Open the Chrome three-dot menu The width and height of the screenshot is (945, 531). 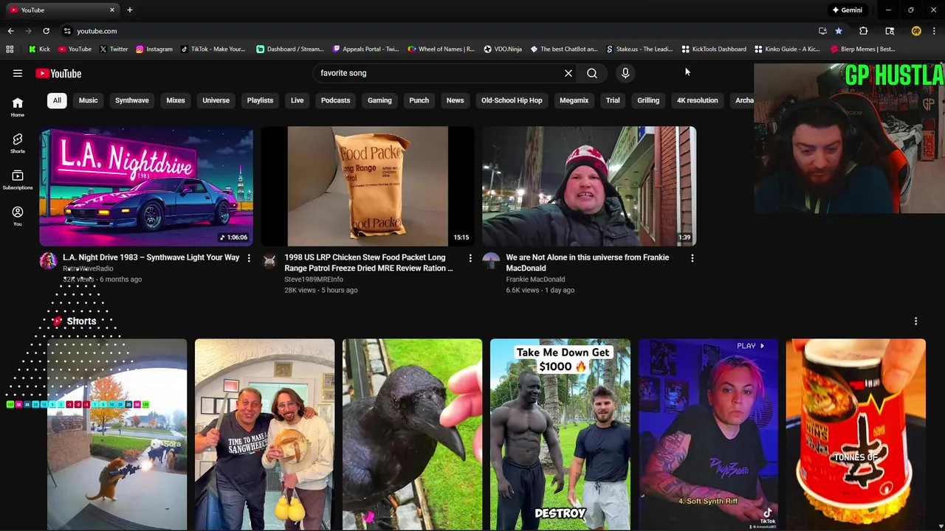coord(934,31)
